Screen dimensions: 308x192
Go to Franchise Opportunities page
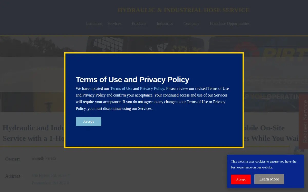click(229, 24)
